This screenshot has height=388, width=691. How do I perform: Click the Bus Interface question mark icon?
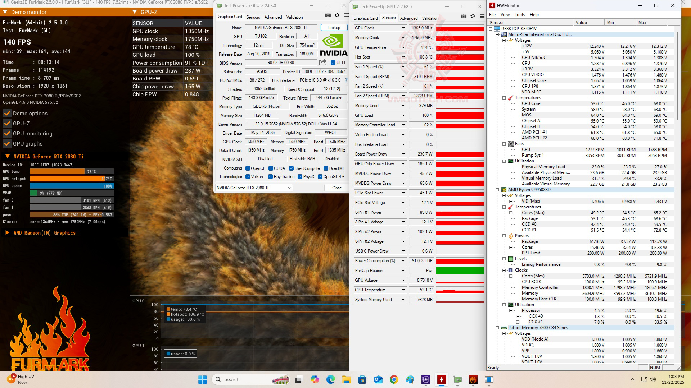coord(346,80)
